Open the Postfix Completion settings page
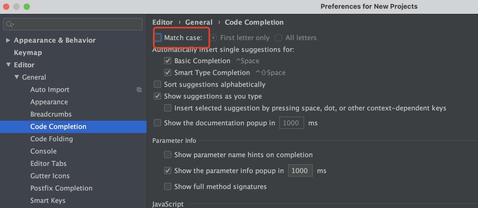478x208 pixels. pos(61,188)
